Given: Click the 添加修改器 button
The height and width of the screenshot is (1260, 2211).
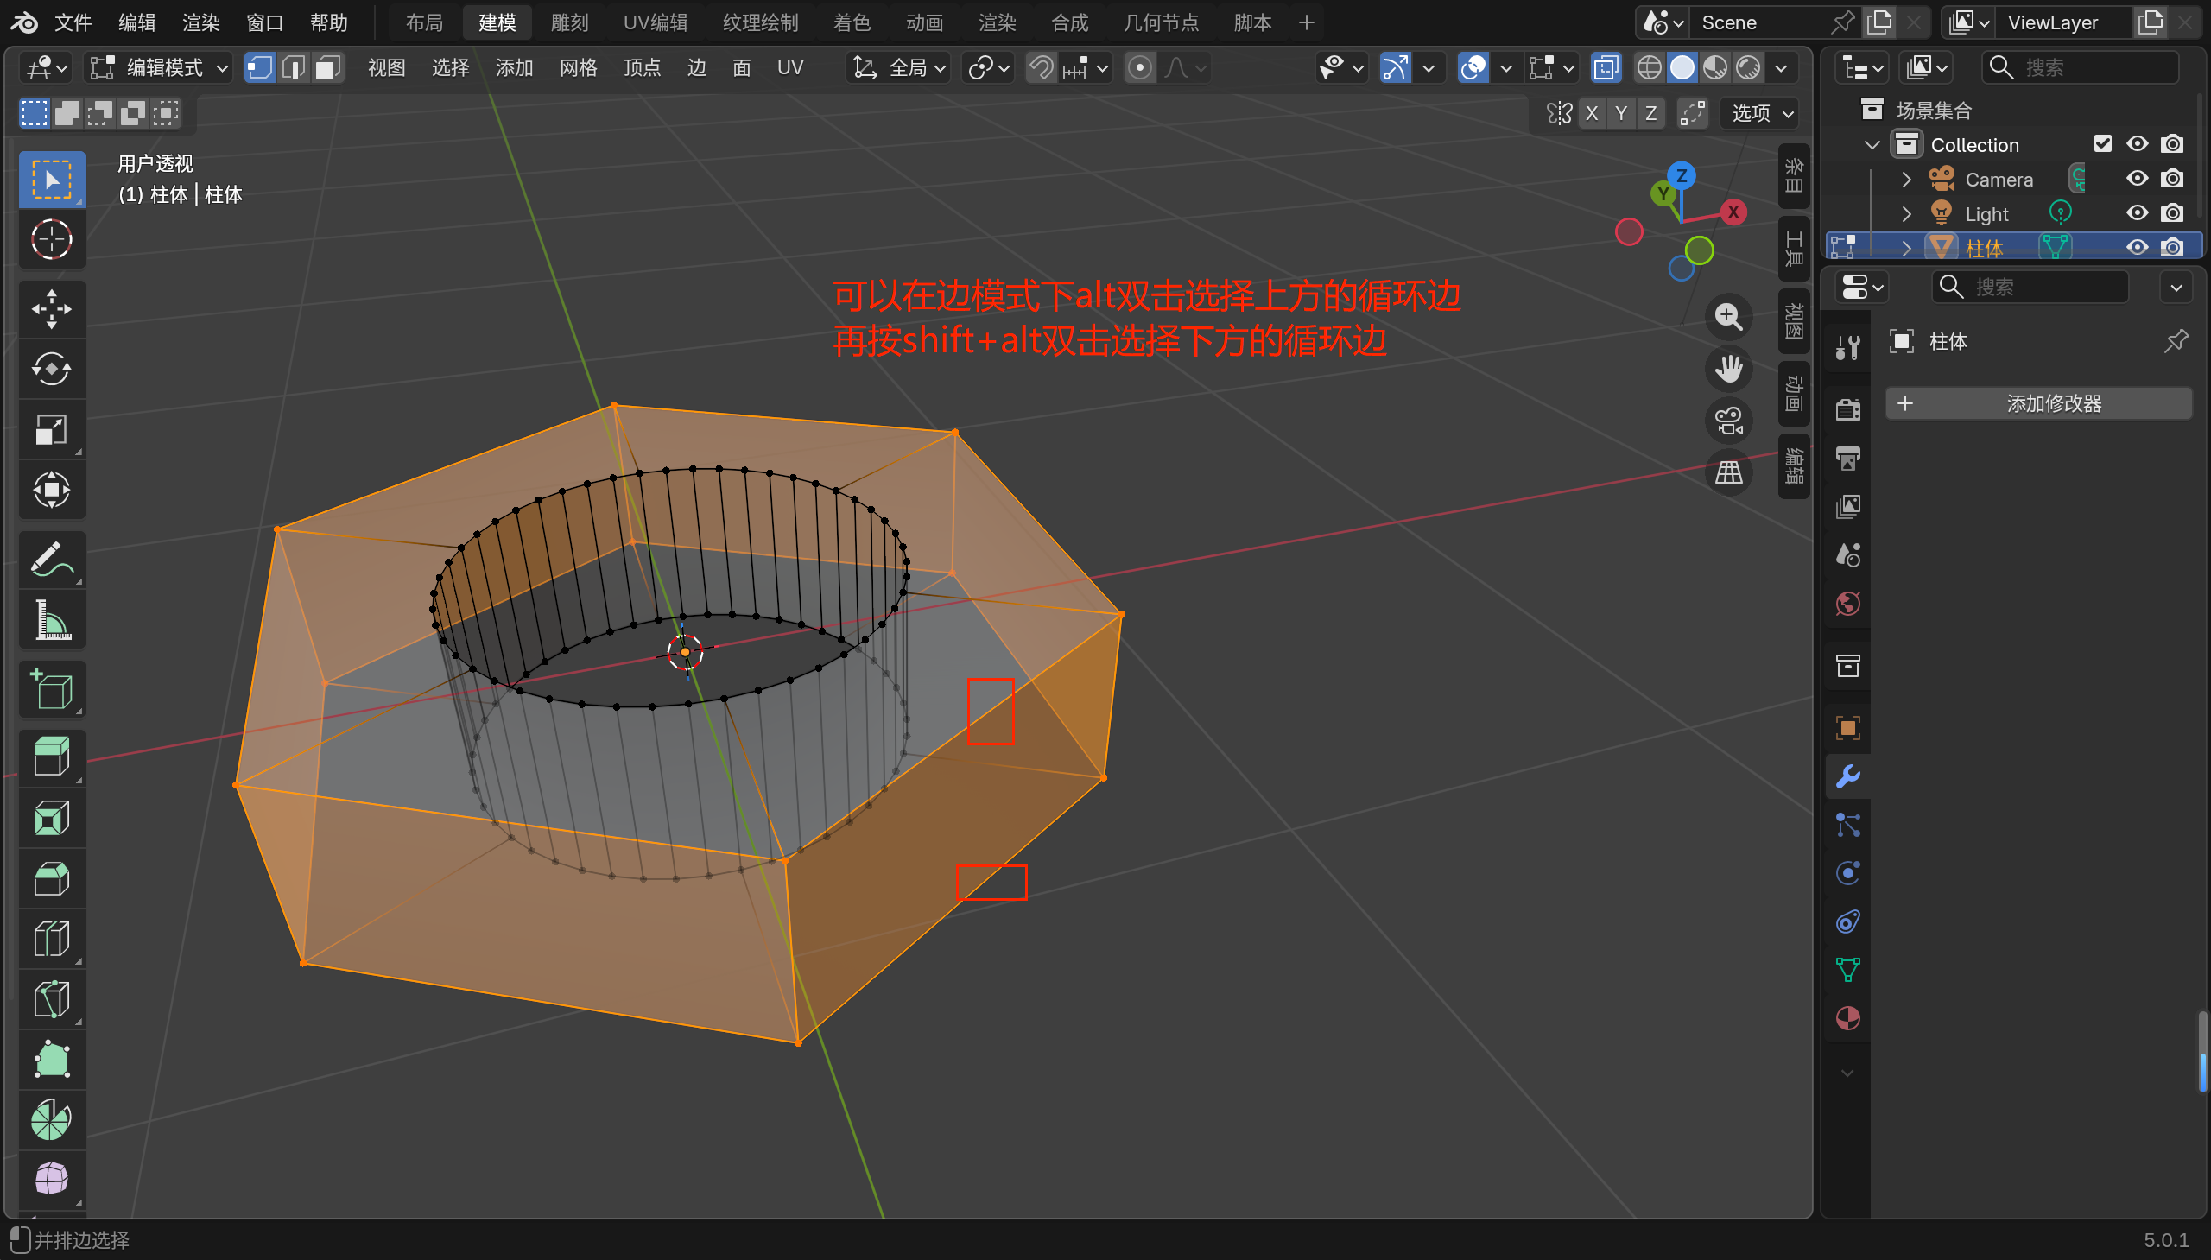Looking at the screenshot, I should [2039, 403].
